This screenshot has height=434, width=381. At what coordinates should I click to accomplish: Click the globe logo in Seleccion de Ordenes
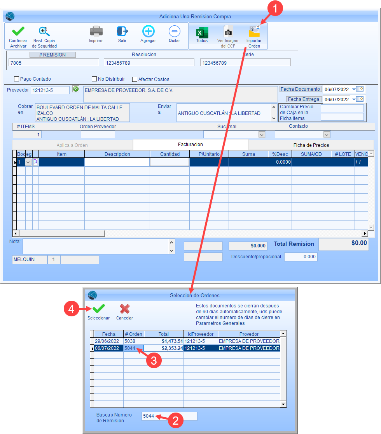pyautogui.click(x=92, y=295)
